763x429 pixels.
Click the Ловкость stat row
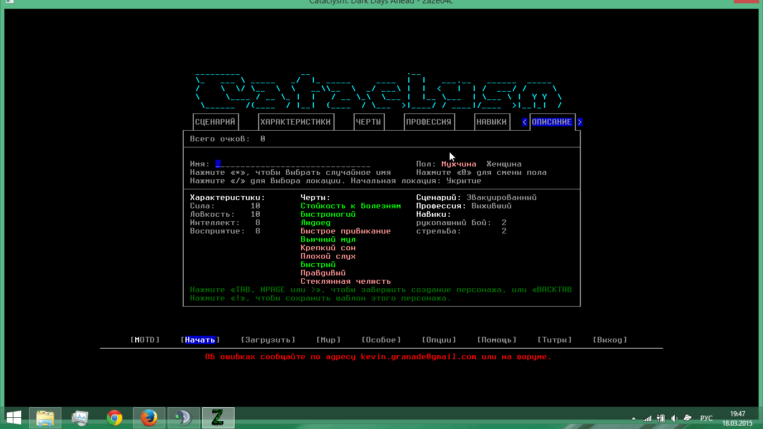(x=225, y=214)
